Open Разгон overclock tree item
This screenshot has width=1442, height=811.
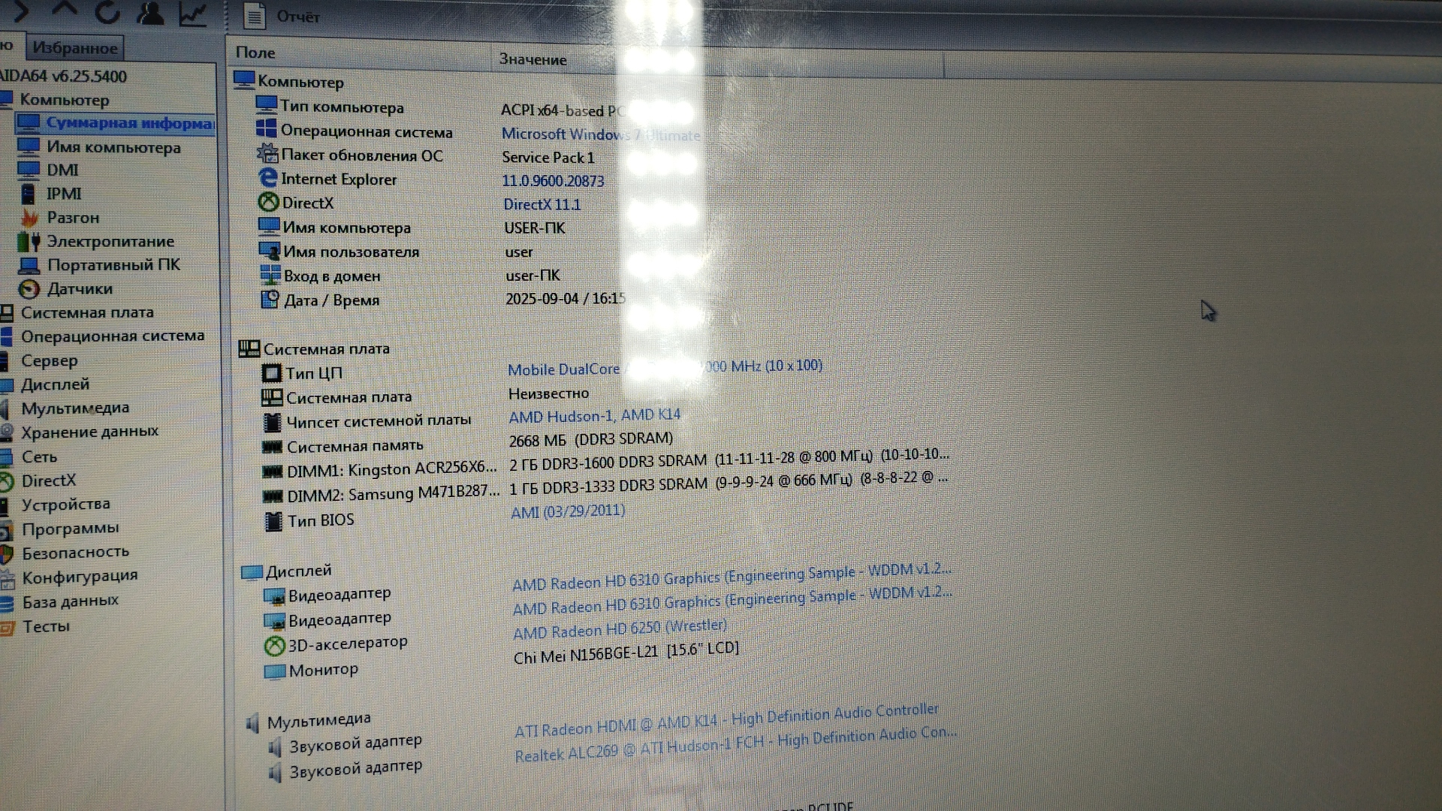[x=72, y=218]
